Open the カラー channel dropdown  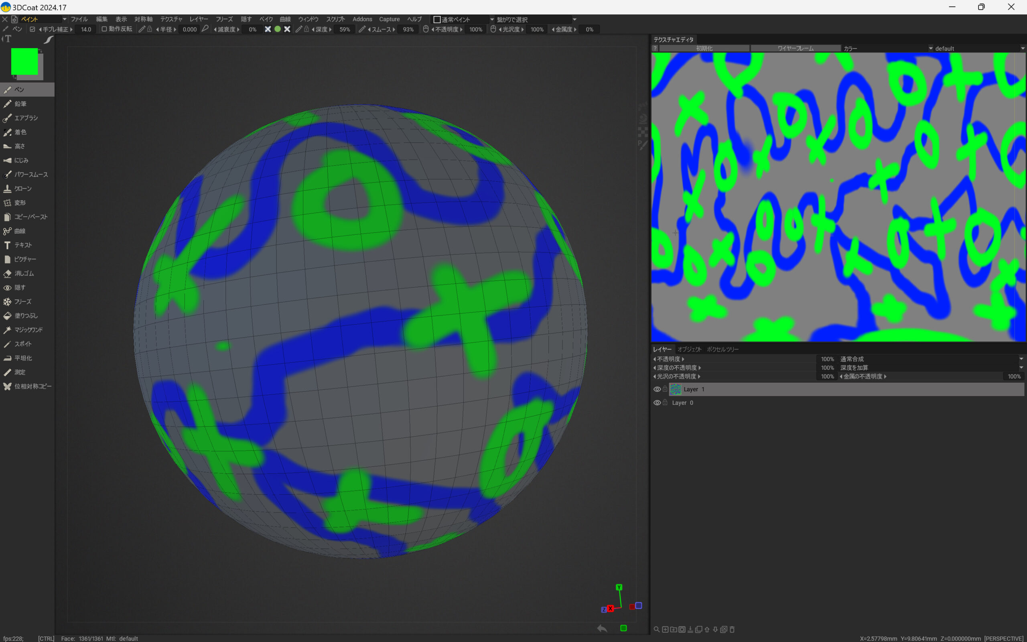(930, 49)
